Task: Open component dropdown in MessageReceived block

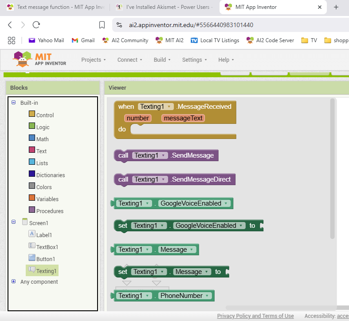Action: (x=156, y=107)
